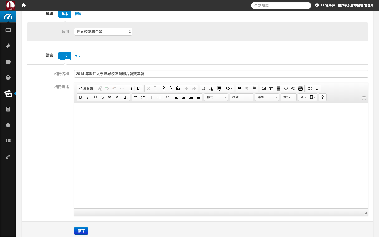The image size is (379, 237).
Task: Insert a horizontal line
Action: pos(278,88)
